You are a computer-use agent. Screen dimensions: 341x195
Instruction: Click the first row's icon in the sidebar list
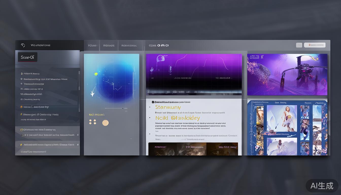click(22, 74)
